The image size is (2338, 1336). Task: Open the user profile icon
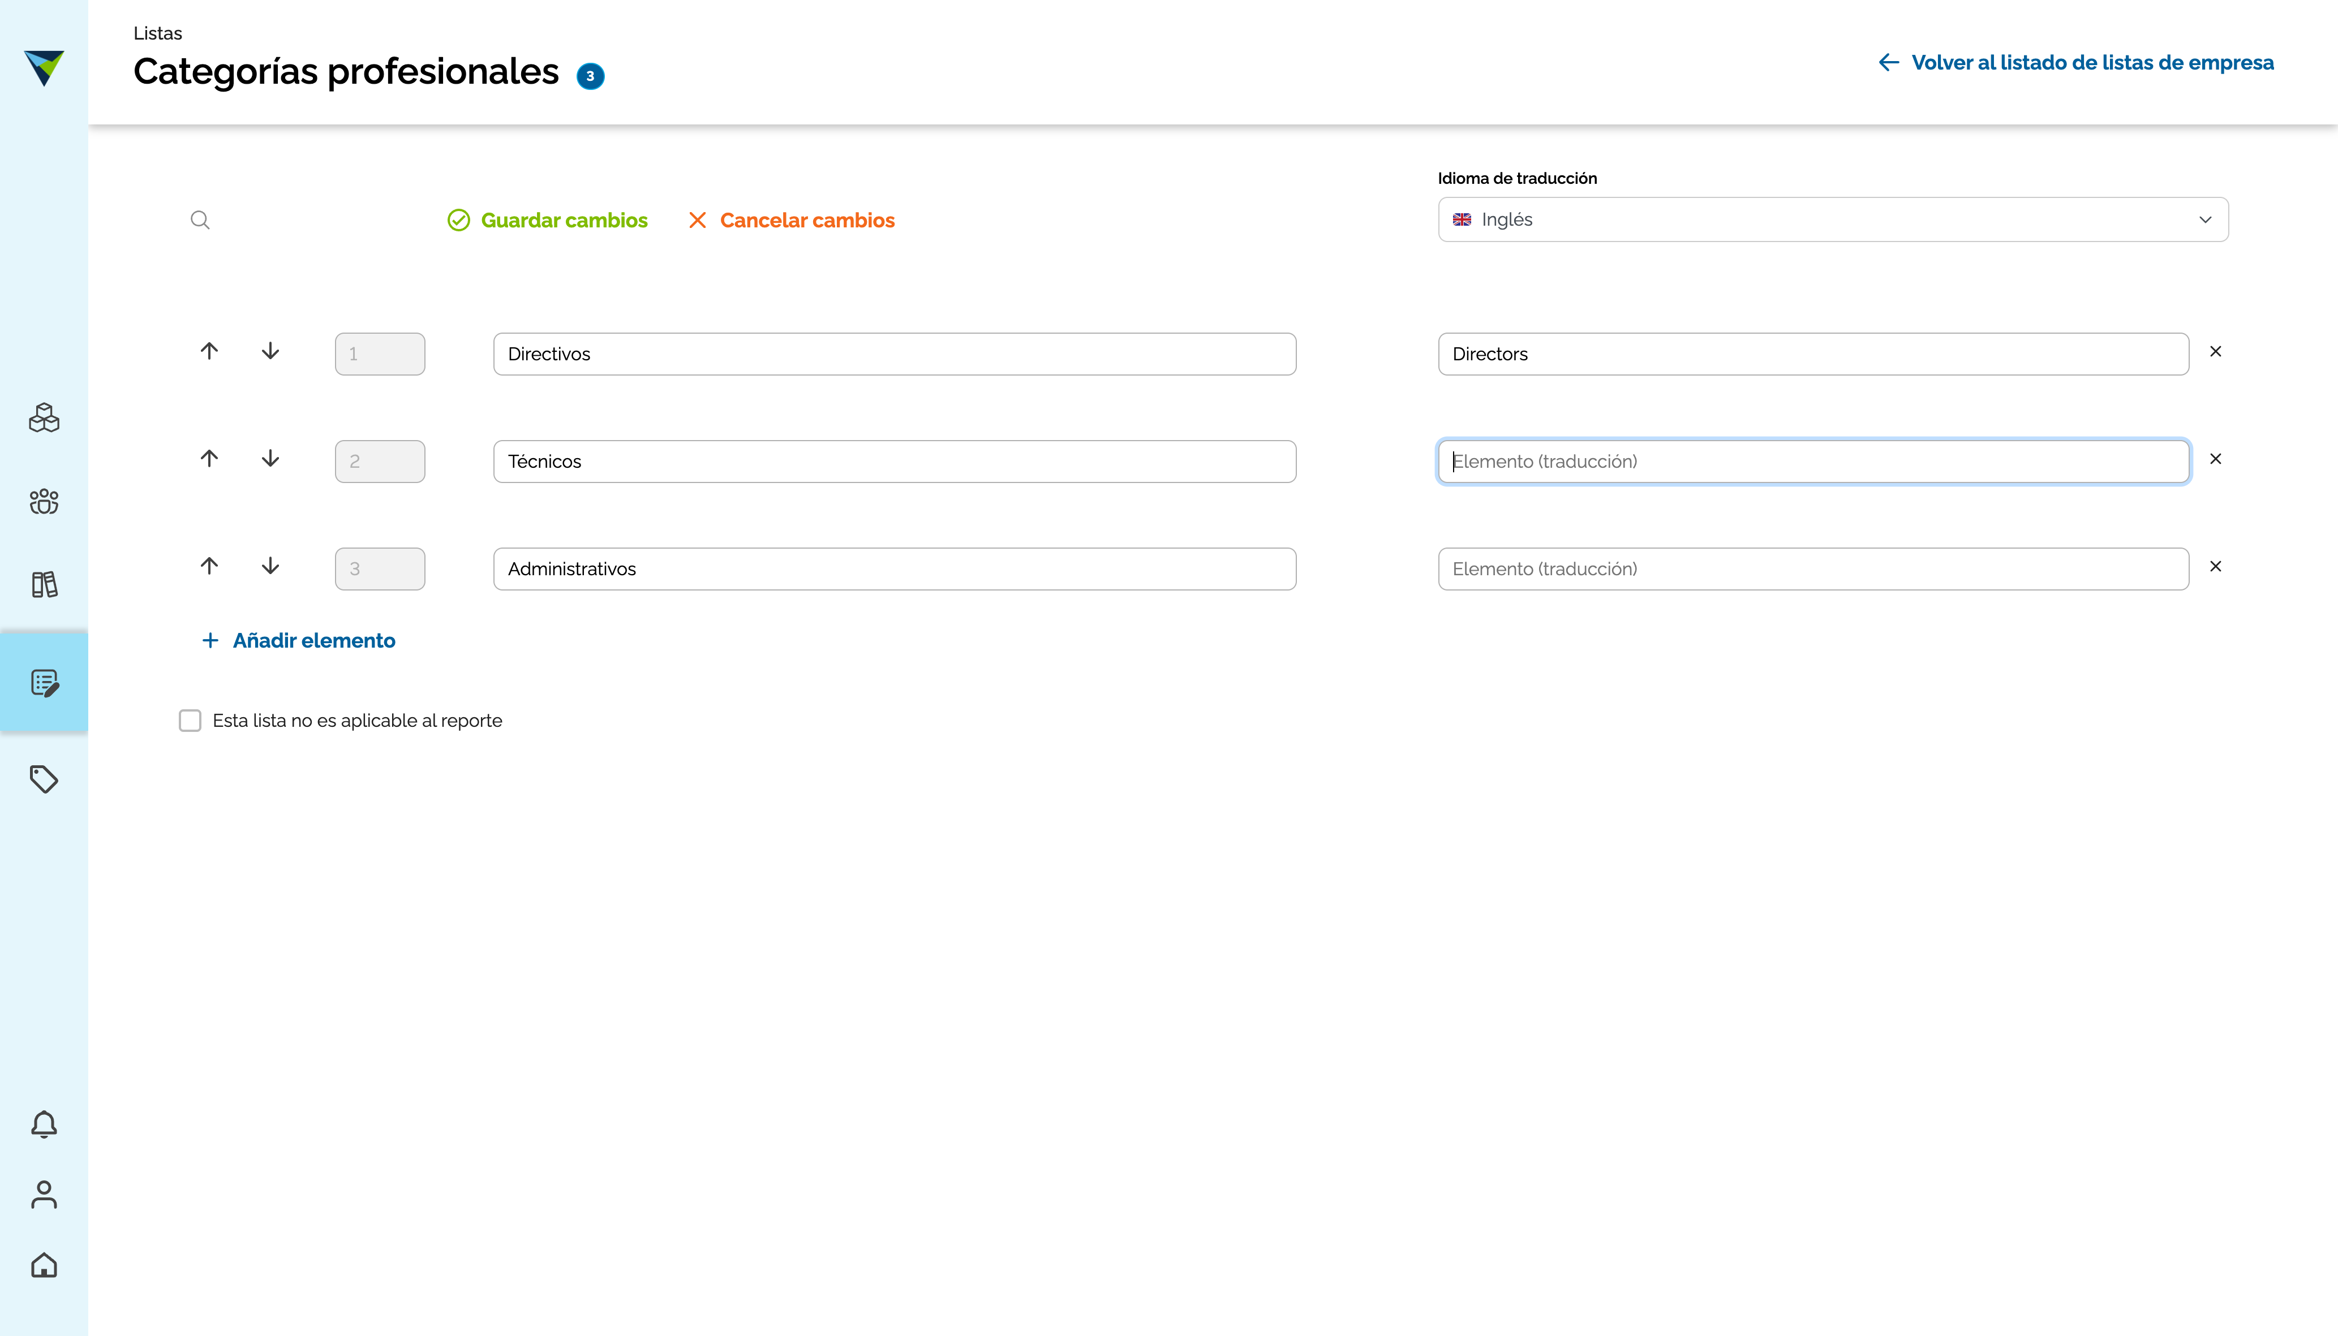pos(44,1195)
